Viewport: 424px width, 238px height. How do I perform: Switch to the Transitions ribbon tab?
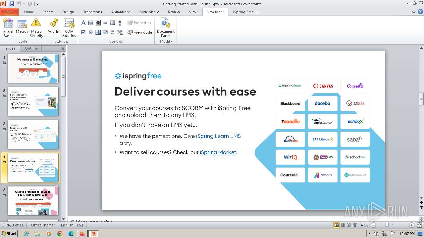click(x=93, y=12)
